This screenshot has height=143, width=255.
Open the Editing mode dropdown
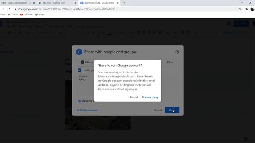pos(233,33)
